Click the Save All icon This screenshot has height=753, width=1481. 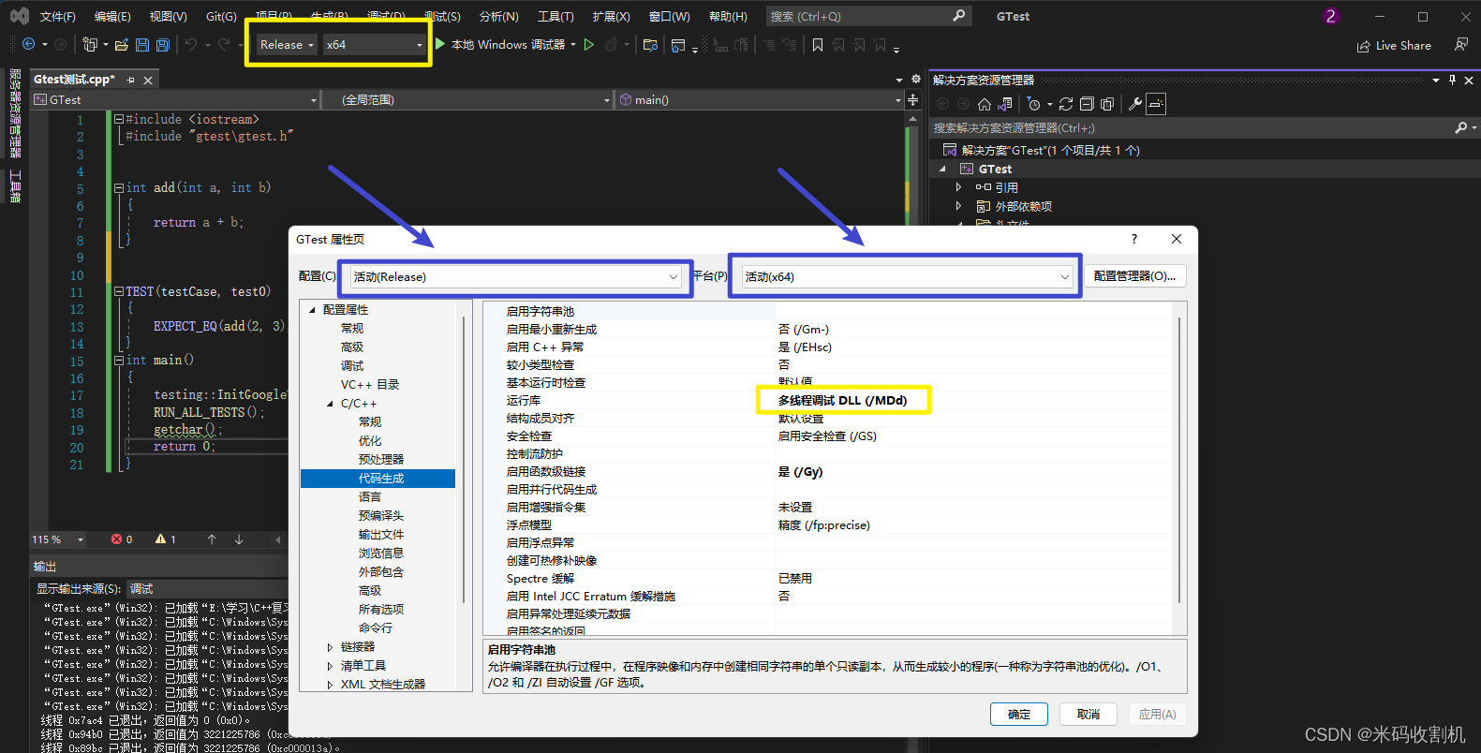163,44
